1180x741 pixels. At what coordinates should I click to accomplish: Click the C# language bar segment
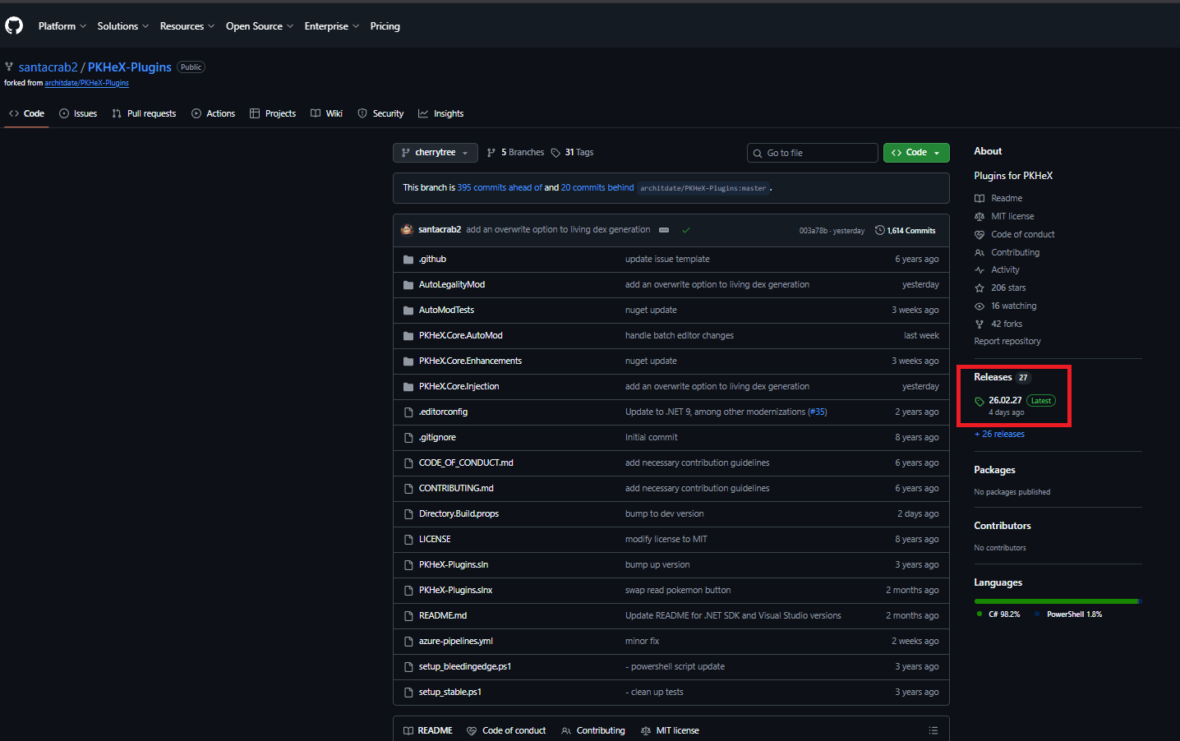[x=1055, y=601]
